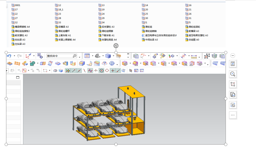Screen dimensions: 256x148
Task: Select the crop picture floating button
Action: 233,84
